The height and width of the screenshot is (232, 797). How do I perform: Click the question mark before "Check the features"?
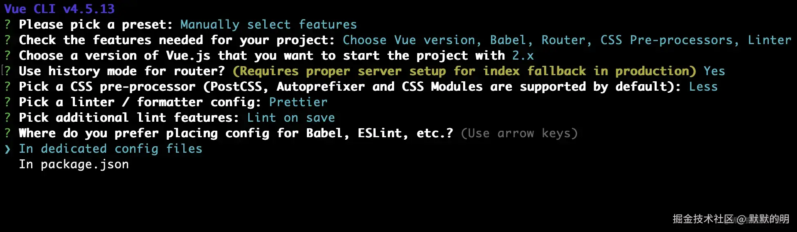(7, 40)
